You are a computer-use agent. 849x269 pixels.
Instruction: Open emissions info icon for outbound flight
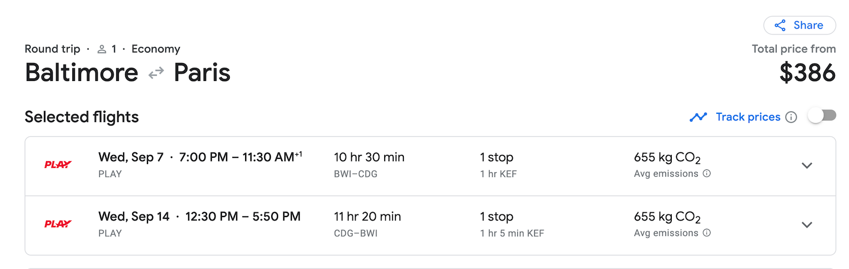click(x=707, y=174)
